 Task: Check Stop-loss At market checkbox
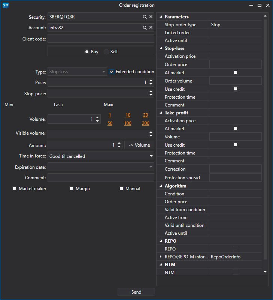tap(236, 72)
